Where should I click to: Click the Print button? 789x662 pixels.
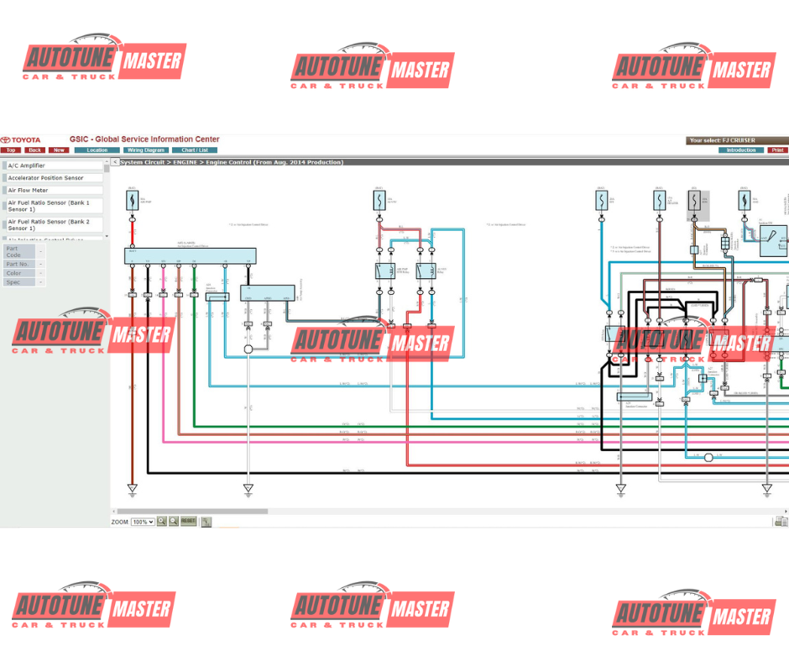(778, 150)
